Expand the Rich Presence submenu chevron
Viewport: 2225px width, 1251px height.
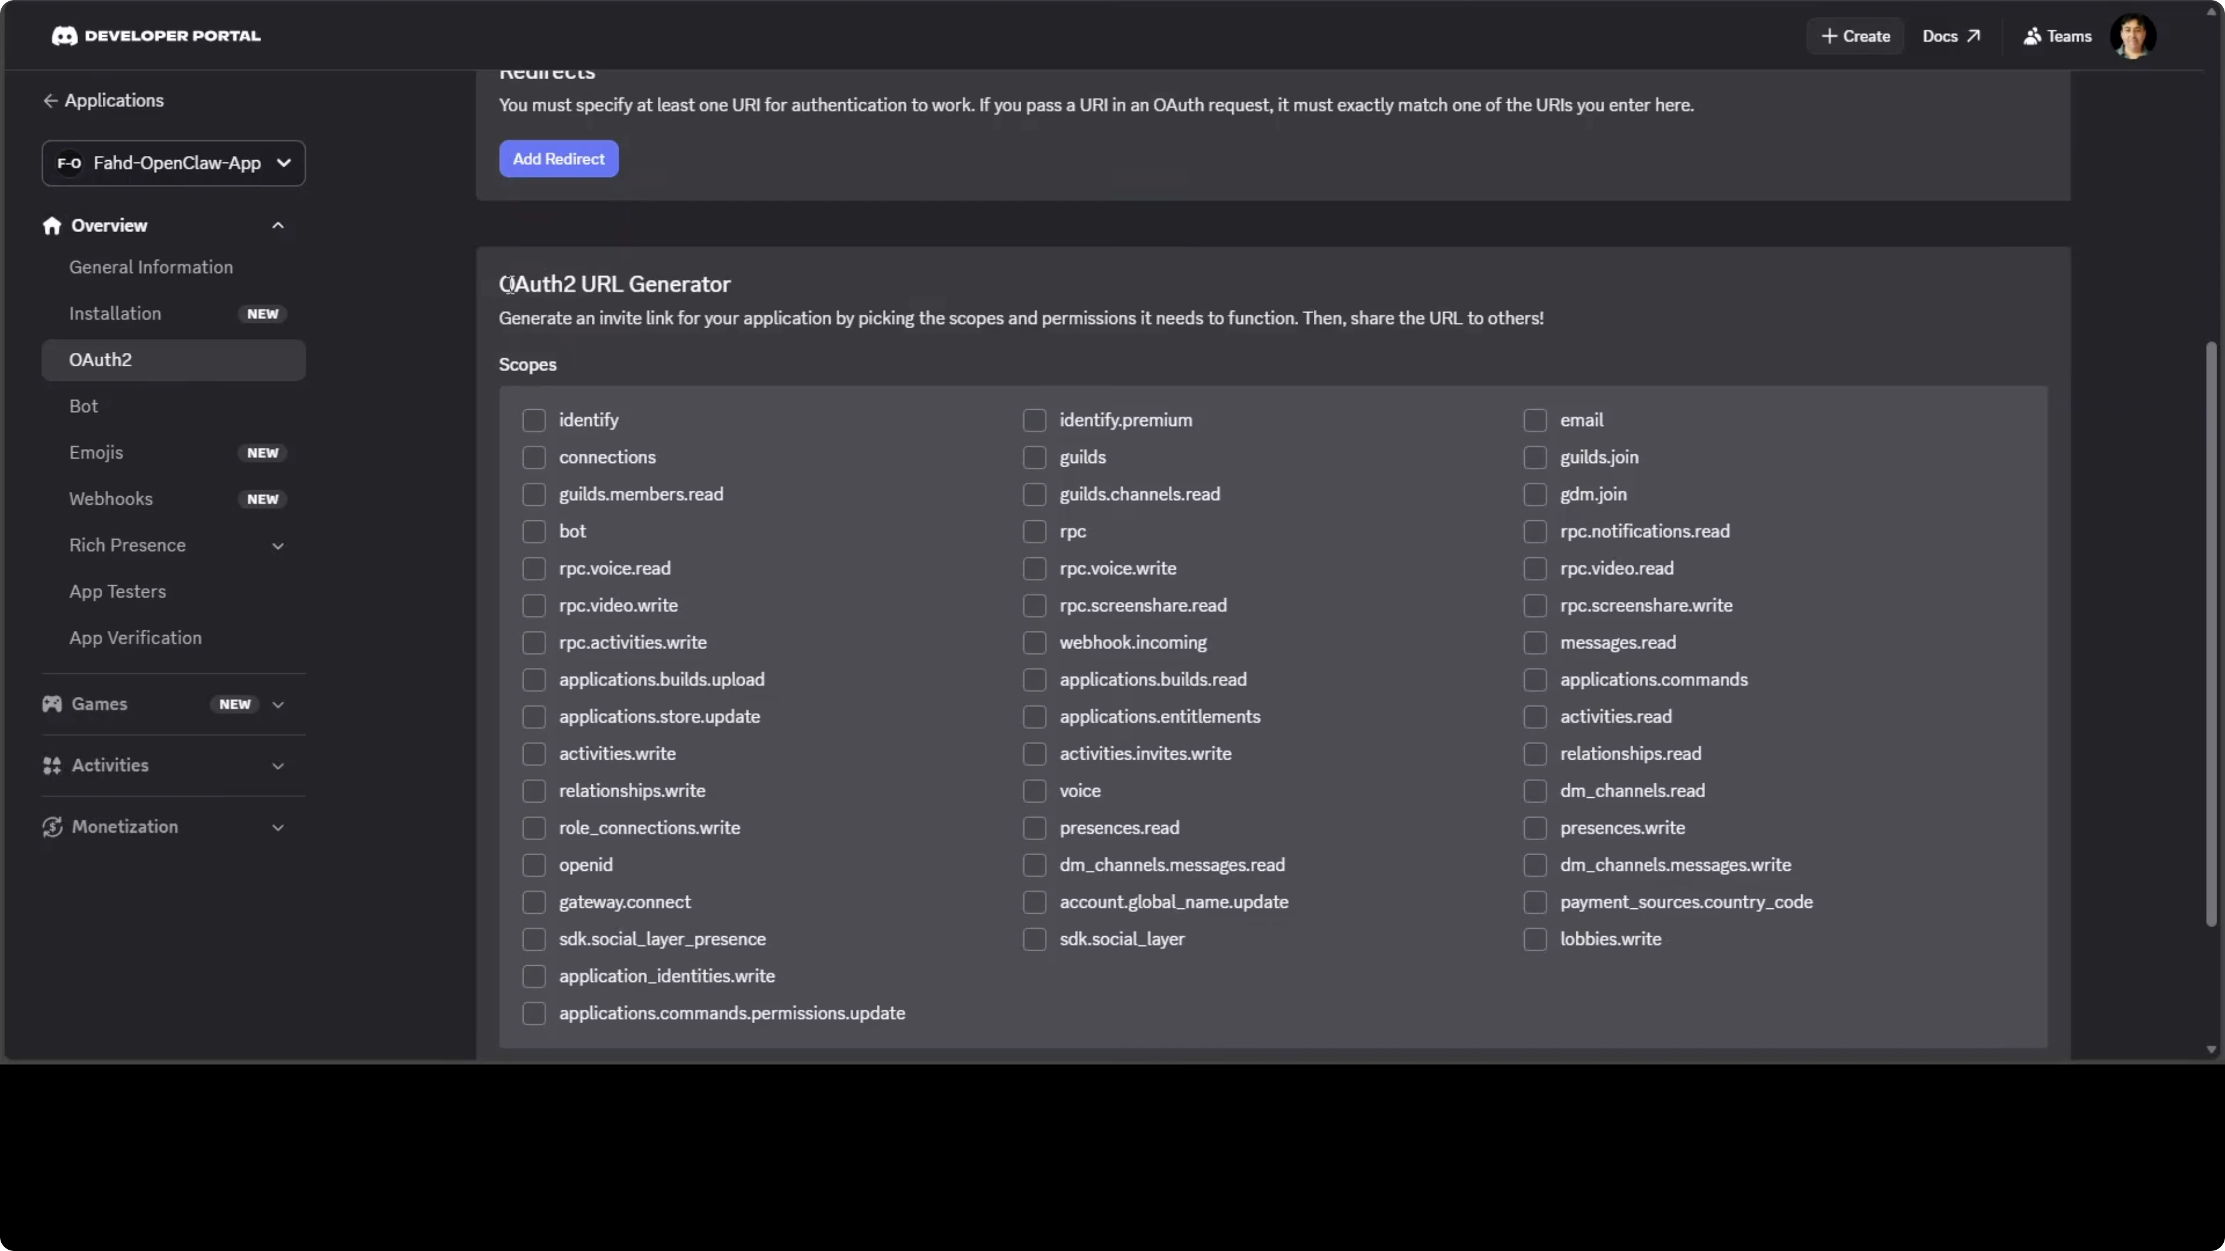tap(278, 546)
